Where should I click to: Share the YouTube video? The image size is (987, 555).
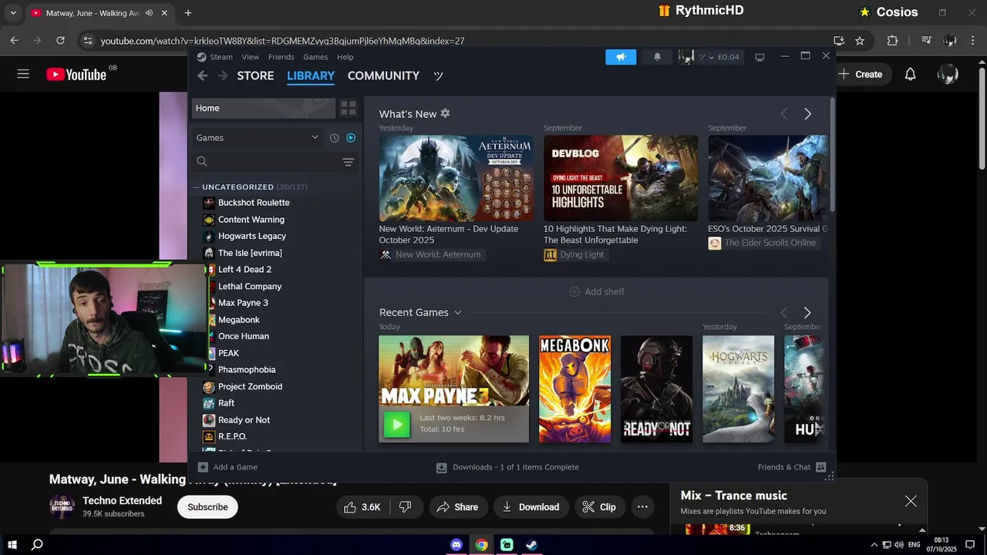pyautogui.click(x=457, y=506)
